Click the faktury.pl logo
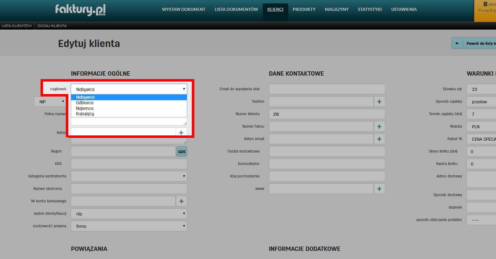Screen dimensions: 496x259 point(80,10)
